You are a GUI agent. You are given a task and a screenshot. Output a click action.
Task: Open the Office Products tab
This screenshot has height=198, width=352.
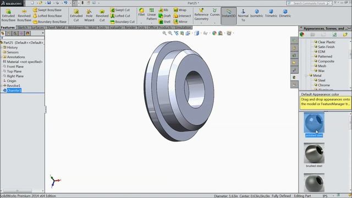[160, 28]
